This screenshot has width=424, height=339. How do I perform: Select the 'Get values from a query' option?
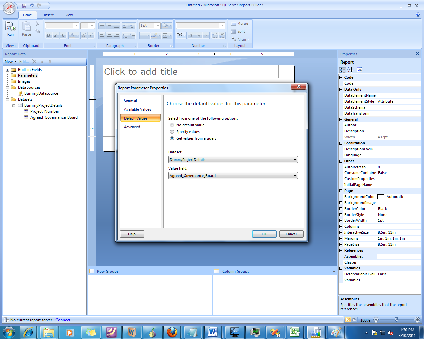[x=172, y=138]
